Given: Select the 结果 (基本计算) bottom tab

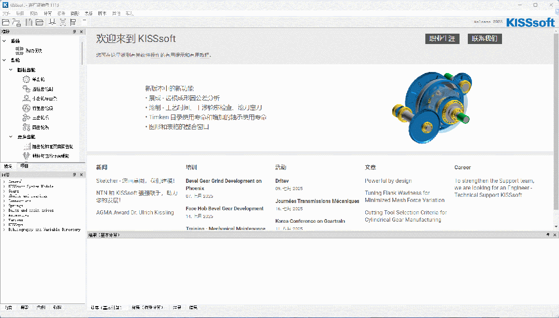Looking at the screenshot, I should (106, 307).
